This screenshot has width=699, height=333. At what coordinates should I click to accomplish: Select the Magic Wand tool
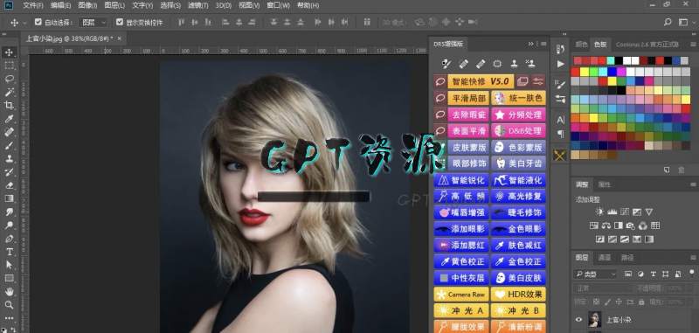pos(9,93)
